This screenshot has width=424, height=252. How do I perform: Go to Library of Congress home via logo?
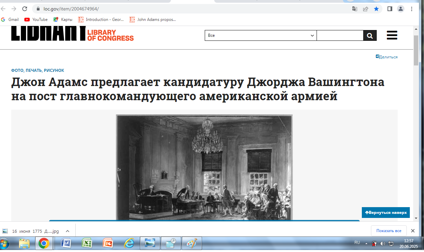(x=72, y=34)
